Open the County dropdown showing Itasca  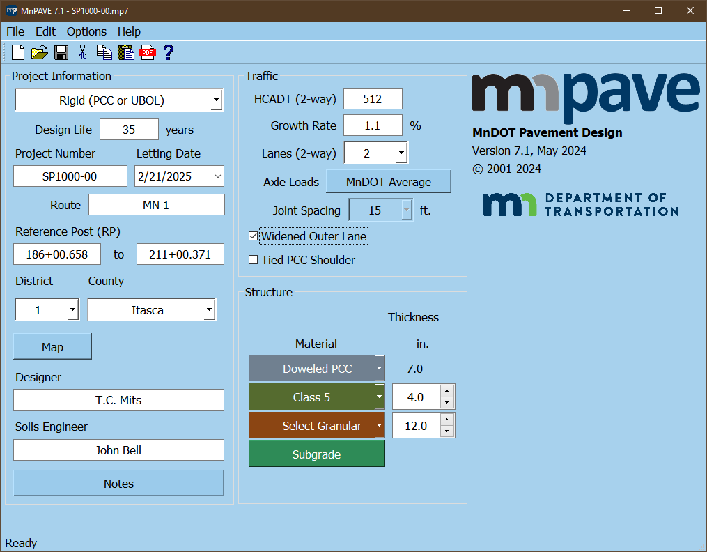(209, 310)
